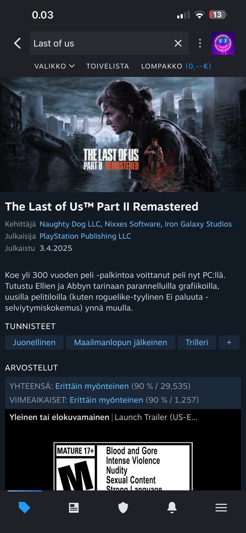Open Naughty Dog LLC developer page

point(70,224)
